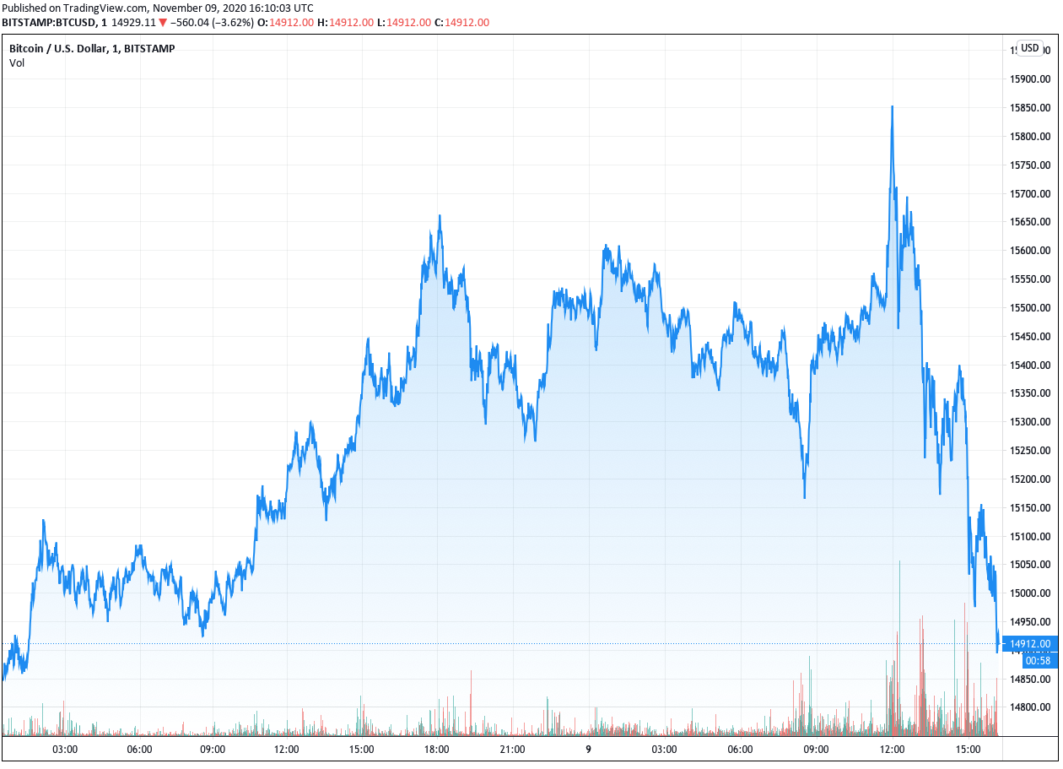
Task: Click the 15600.00 price axis label
Action: click(x=1030, y=251)
